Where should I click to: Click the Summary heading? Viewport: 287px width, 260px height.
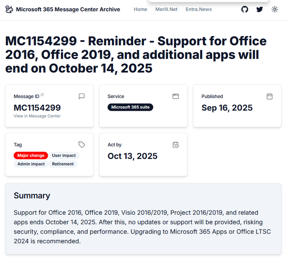tap(32, 195)
